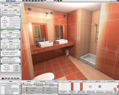Viewport: 119px width, 95px height.
Task: Click the vodorovně horizontal orientation icon
Action: (43, 93)
